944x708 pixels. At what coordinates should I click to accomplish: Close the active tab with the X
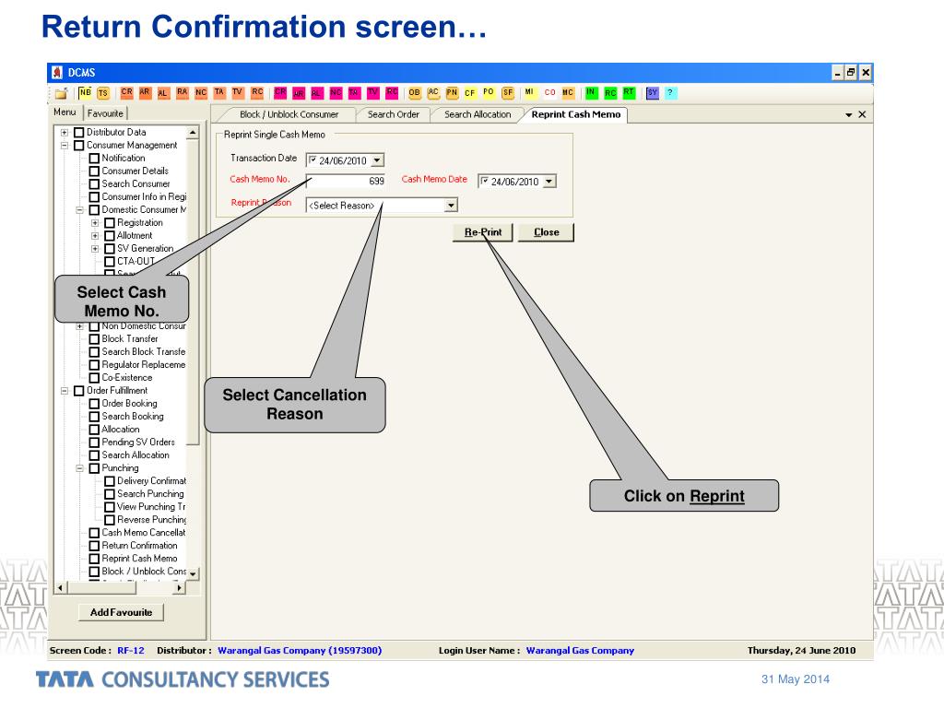point(862,114)
